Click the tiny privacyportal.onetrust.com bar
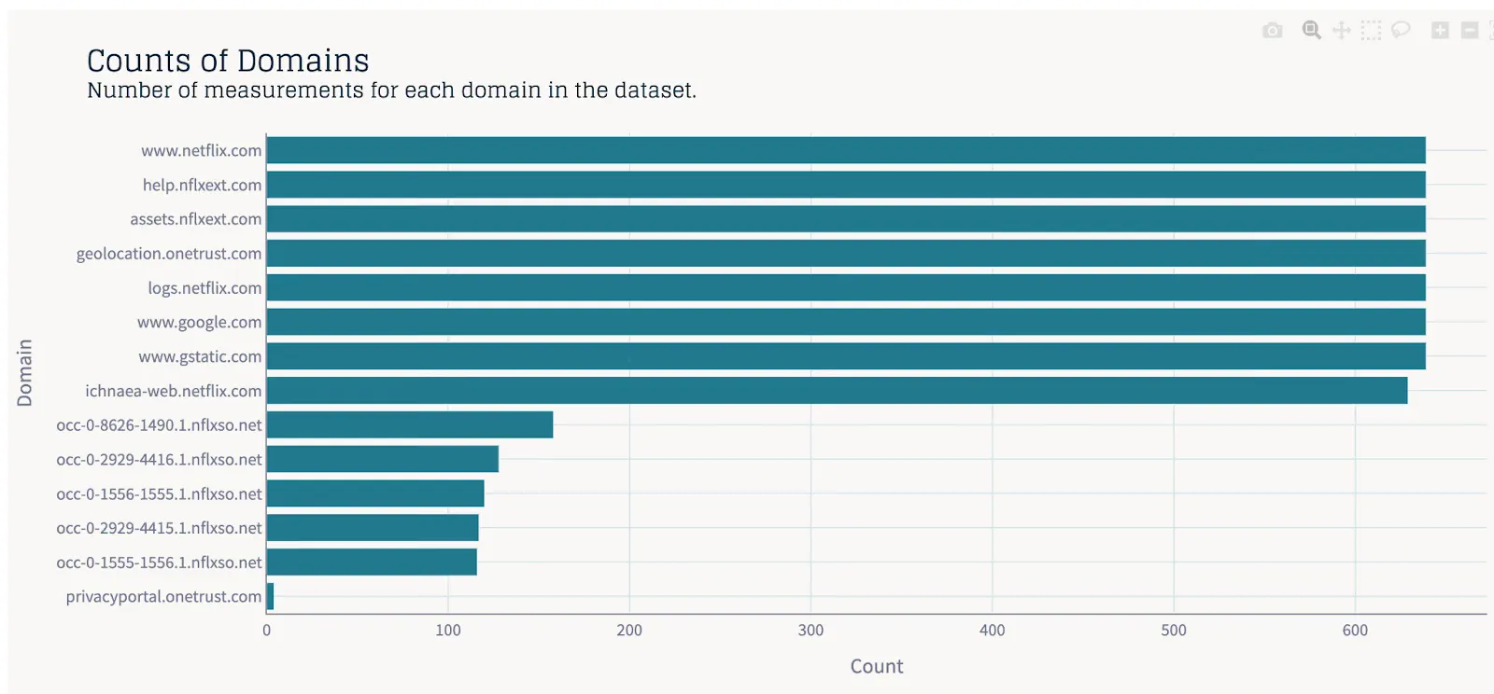Image resolution: width=1494 pixels, height=694 pixels. pos(270,597)
